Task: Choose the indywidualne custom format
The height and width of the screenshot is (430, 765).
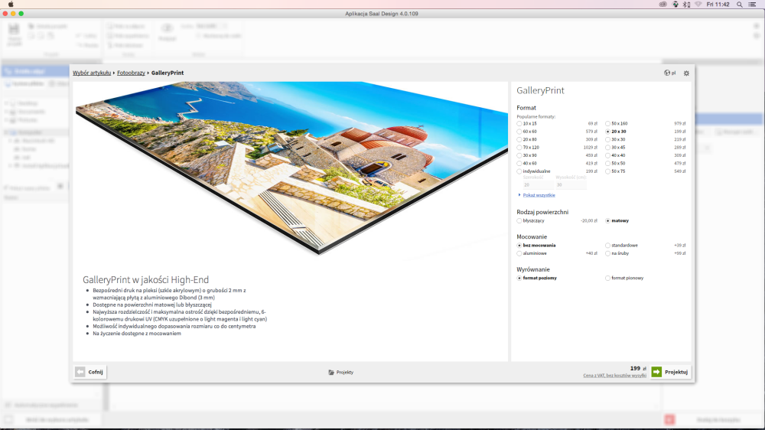Action: pos(519,171)
